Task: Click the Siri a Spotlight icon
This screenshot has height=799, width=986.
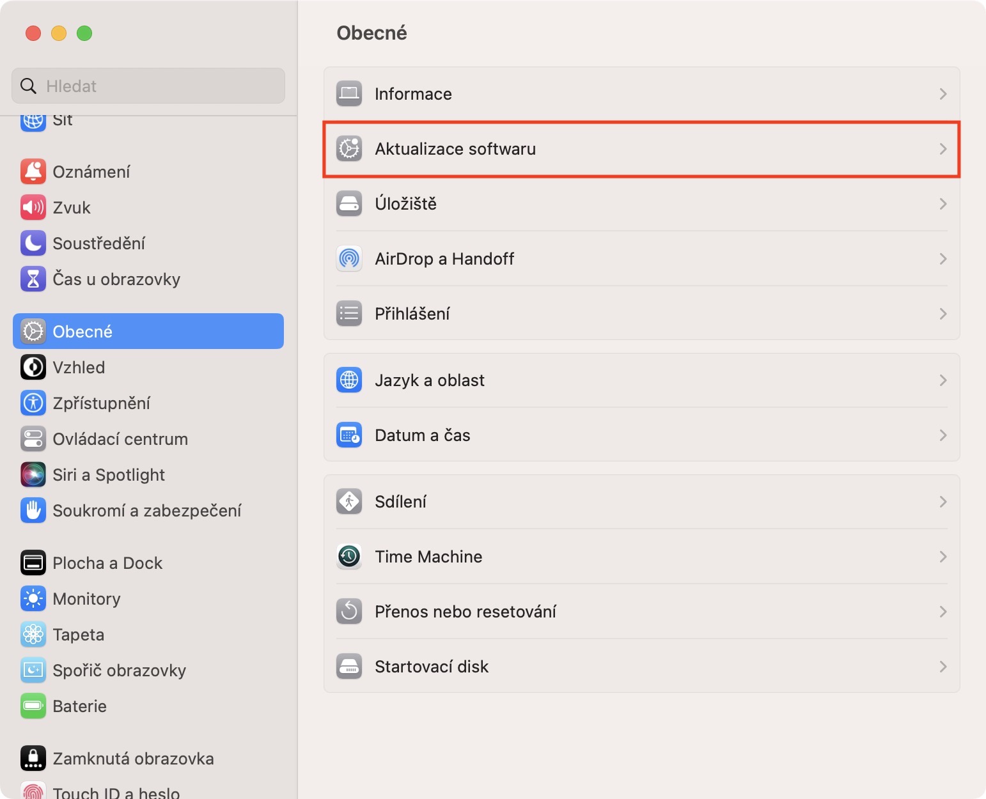Action: (33, 475)
